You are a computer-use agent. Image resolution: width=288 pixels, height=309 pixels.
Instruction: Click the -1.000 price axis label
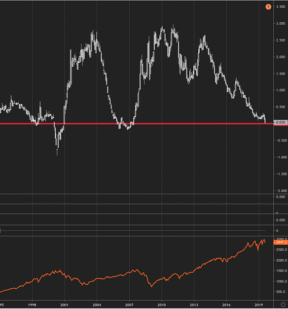(281, 157)
